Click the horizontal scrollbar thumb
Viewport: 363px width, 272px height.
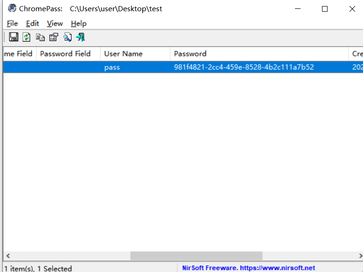pyautogui.click(x=196, y=256)
